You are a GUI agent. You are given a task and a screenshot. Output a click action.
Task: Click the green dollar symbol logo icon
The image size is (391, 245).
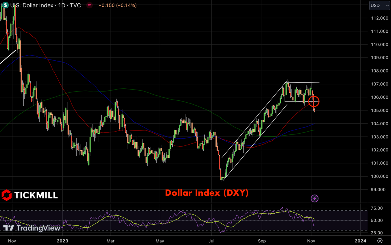coord(5,5)
